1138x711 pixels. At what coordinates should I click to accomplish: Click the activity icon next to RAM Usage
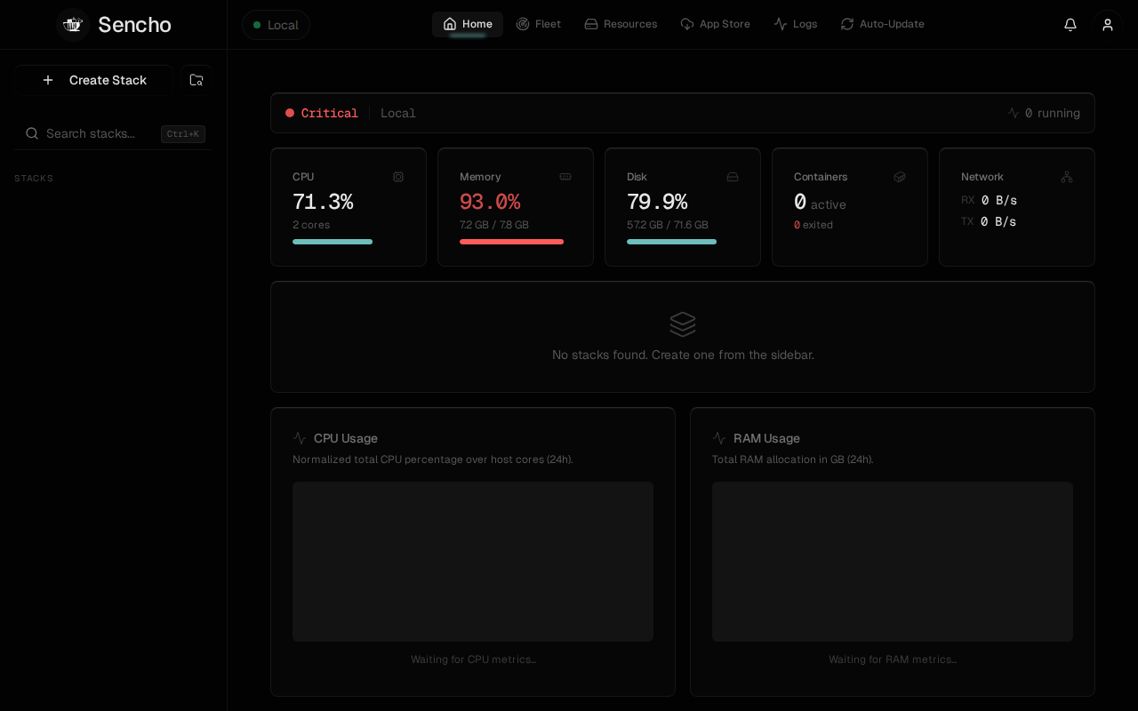(x=719, y=438)
